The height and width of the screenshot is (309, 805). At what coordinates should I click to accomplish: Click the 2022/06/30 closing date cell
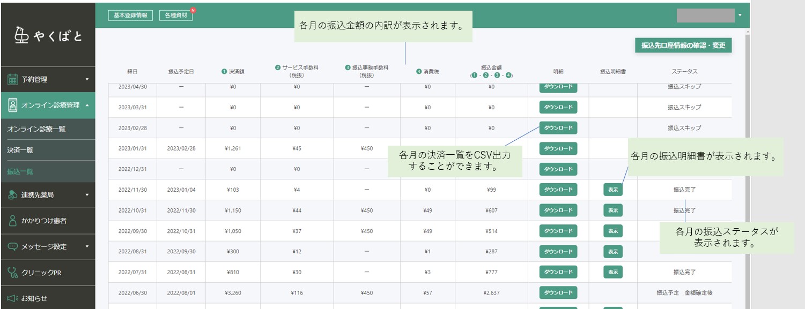pyautogui.click(x=132, y=293)
